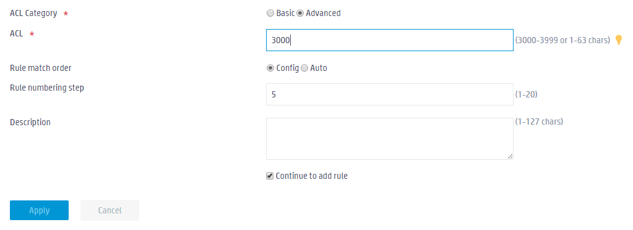Click the (1-20) step range hint
633x230 pixels.
coord(527,94)
